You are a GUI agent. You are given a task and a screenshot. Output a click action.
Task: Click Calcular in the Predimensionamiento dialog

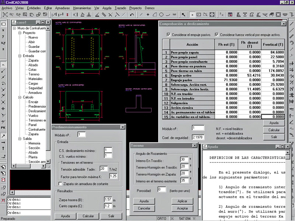tap(88, 216)
